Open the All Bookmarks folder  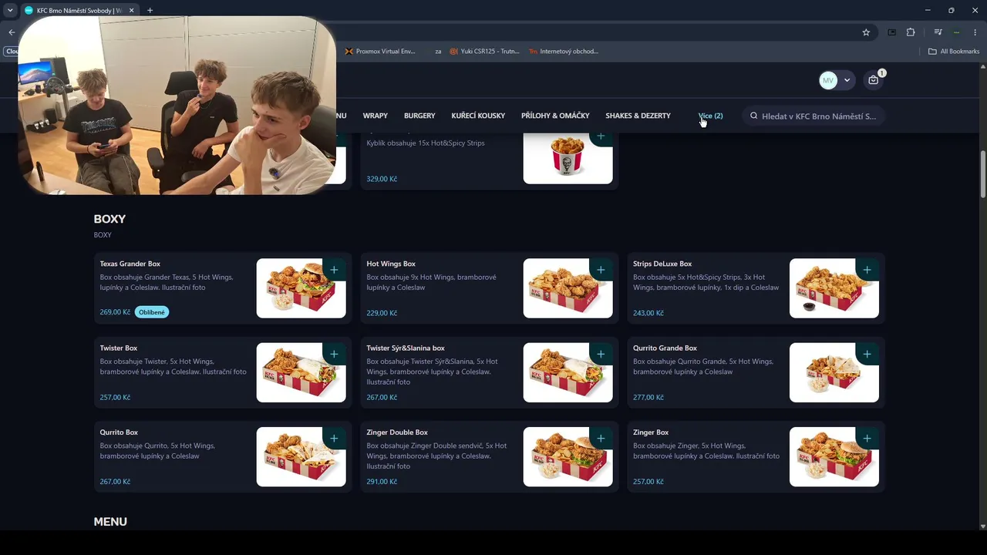954,52
